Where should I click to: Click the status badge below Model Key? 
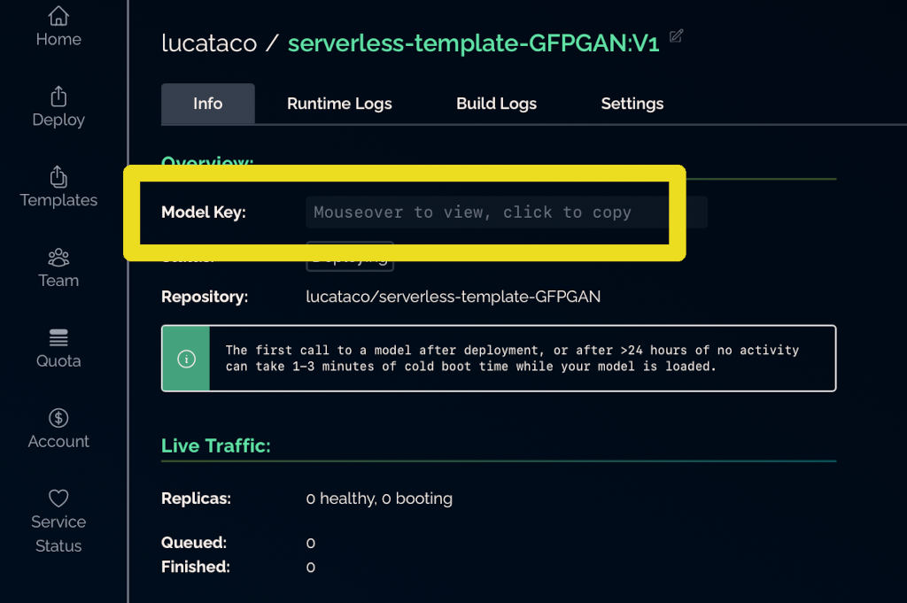(x=350, y=258)
